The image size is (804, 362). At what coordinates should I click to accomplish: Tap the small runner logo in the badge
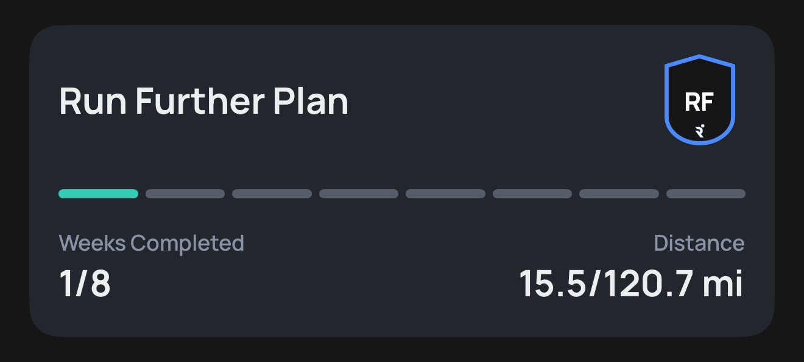click(700, 130)
